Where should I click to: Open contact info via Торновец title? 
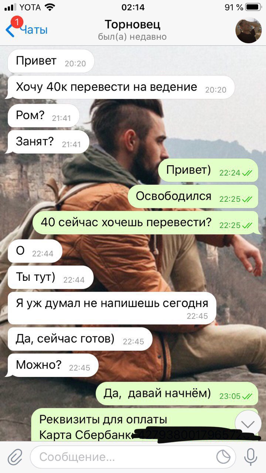pyautogui.click(x=132, y=25)
